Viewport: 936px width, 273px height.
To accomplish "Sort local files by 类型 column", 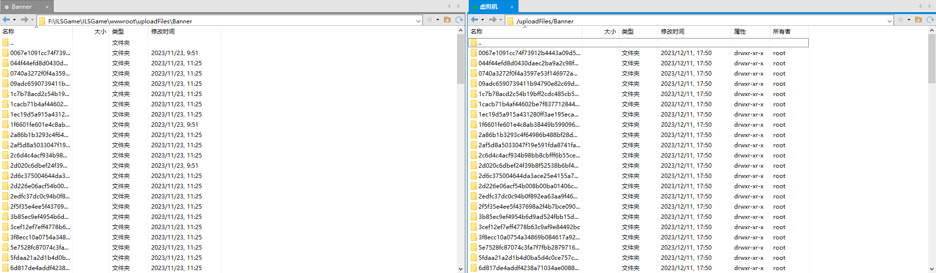I will coord(129,32).
